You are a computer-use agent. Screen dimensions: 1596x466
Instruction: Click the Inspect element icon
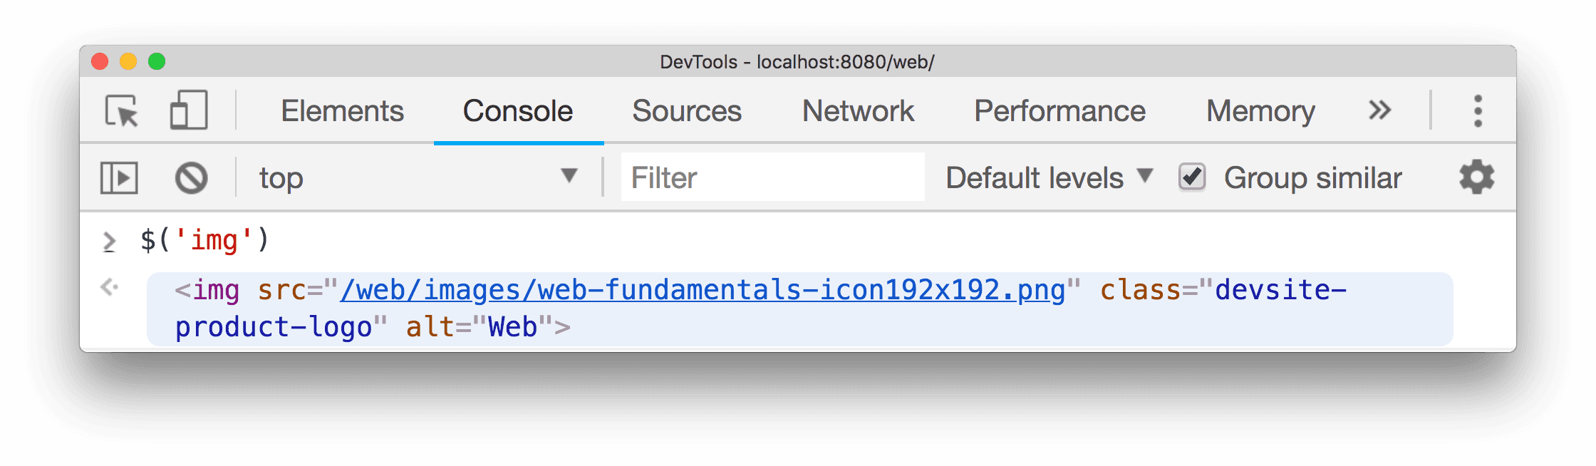(x=123, y=111)
